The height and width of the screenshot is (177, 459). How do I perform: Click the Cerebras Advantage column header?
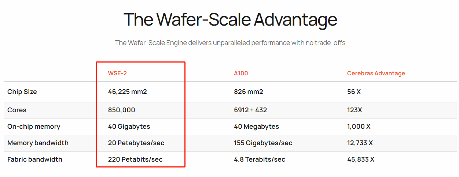[x=376, y=73]
